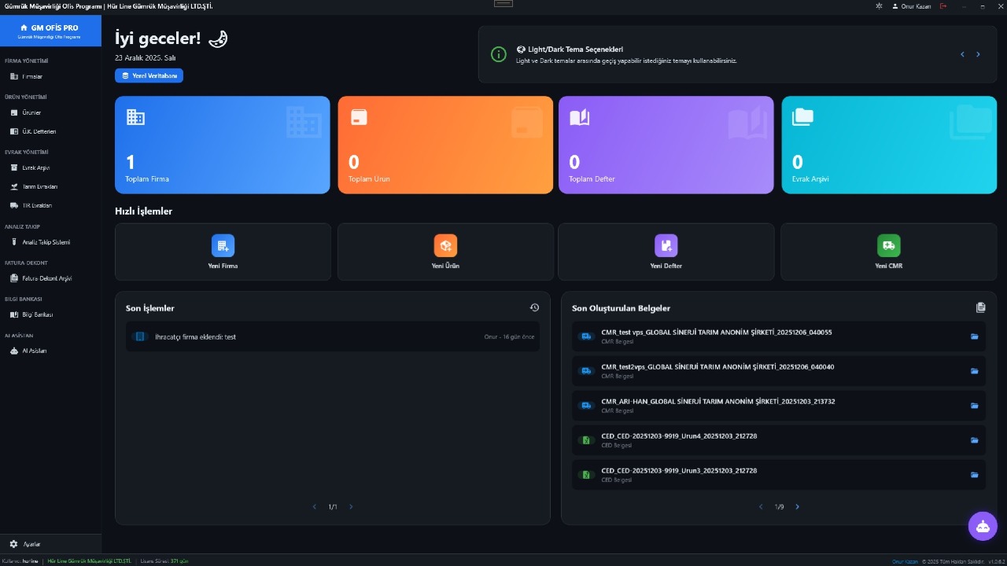Image resolution: width=1007 pixels, height=566 pixels.
Task: Open Ayarlar at the sidebar bottom
Action: [24, 544]
